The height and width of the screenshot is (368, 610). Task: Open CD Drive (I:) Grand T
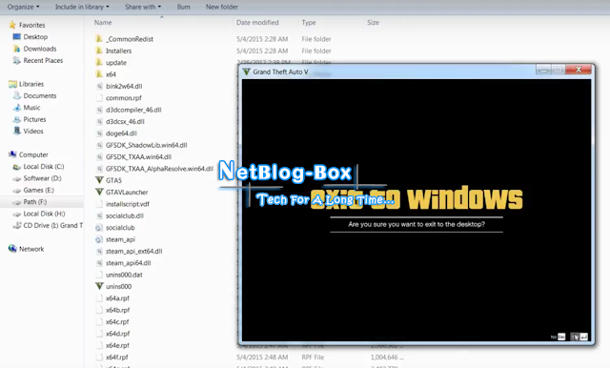point(53,225)
